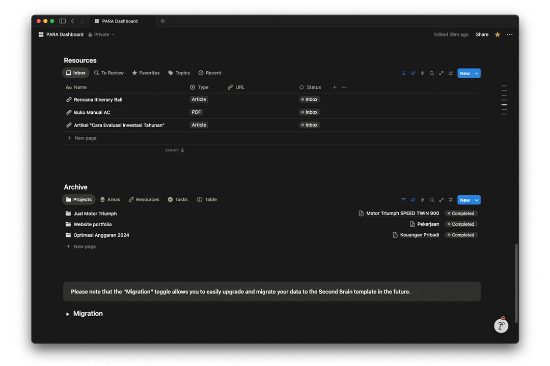The width and height of the screenshot is (550, 366).
Task: Click the search icon in Archive toolbar
Action: click(432, 200)
